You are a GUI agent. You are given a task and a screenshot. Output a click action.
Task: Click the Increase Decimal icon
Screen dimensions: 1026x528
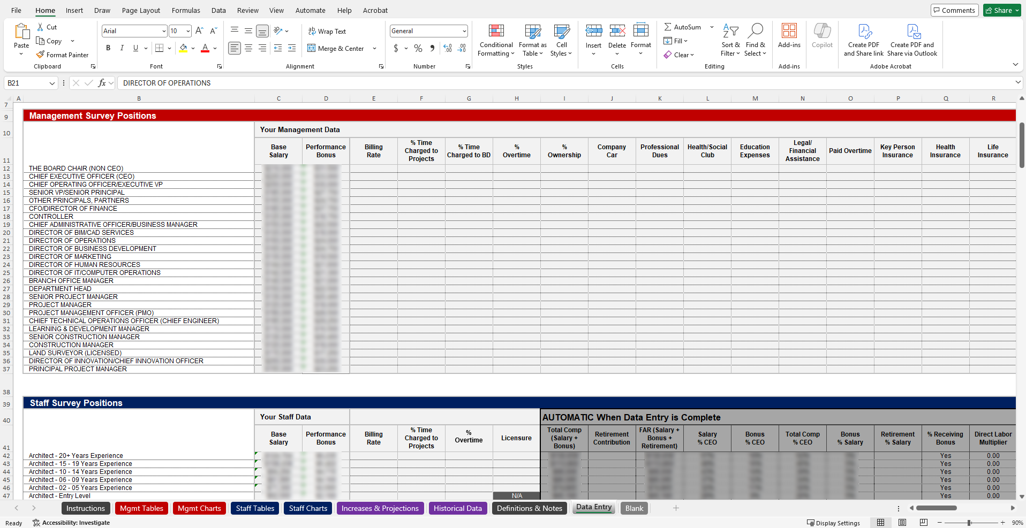[x=448, y=48]
